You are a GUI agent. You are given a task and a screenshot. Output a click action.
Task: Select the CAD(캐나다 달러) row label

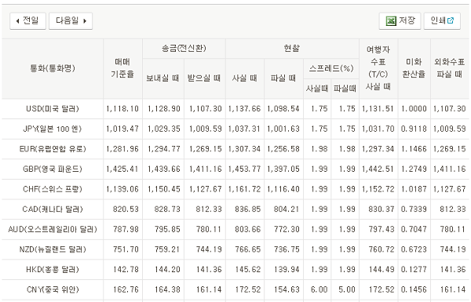(53, 209)
